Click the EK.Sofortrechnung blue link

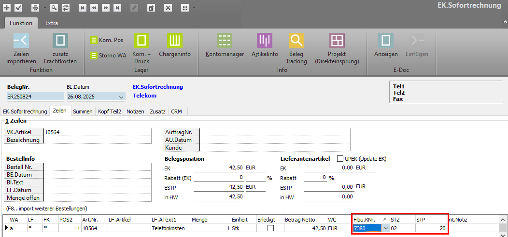point(158,87)
